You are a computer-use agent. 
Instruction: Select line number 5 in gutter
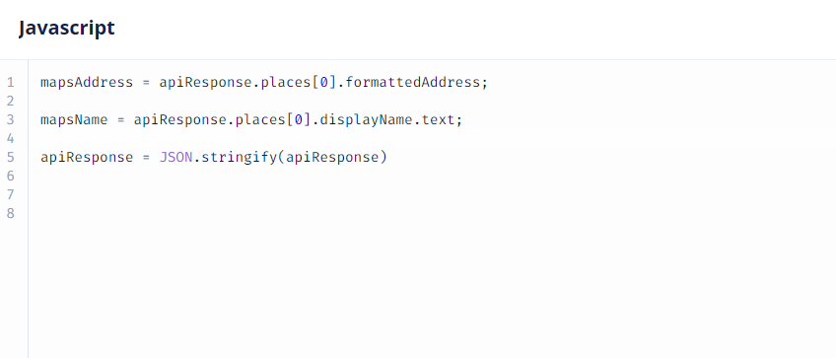coord(11,158)
